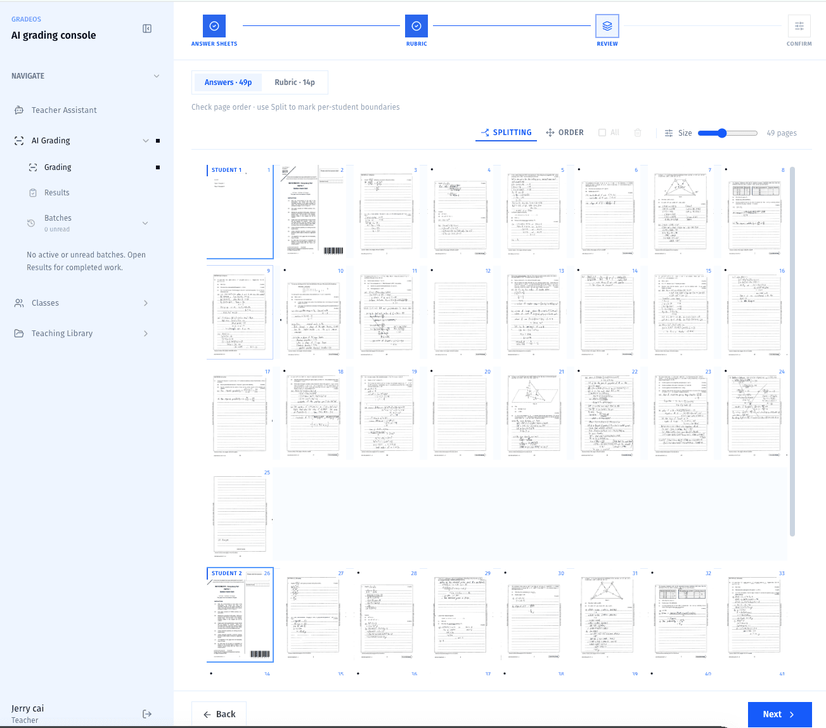This screenshot has height=728, width=826.
Task: Expand the Classes chevron
Action: pos(146,303)
